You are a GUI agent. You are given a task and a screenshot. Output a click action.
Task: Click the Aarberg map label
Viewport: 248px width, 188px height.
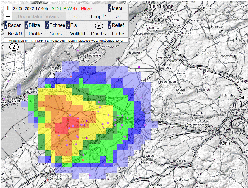point(166,68)
